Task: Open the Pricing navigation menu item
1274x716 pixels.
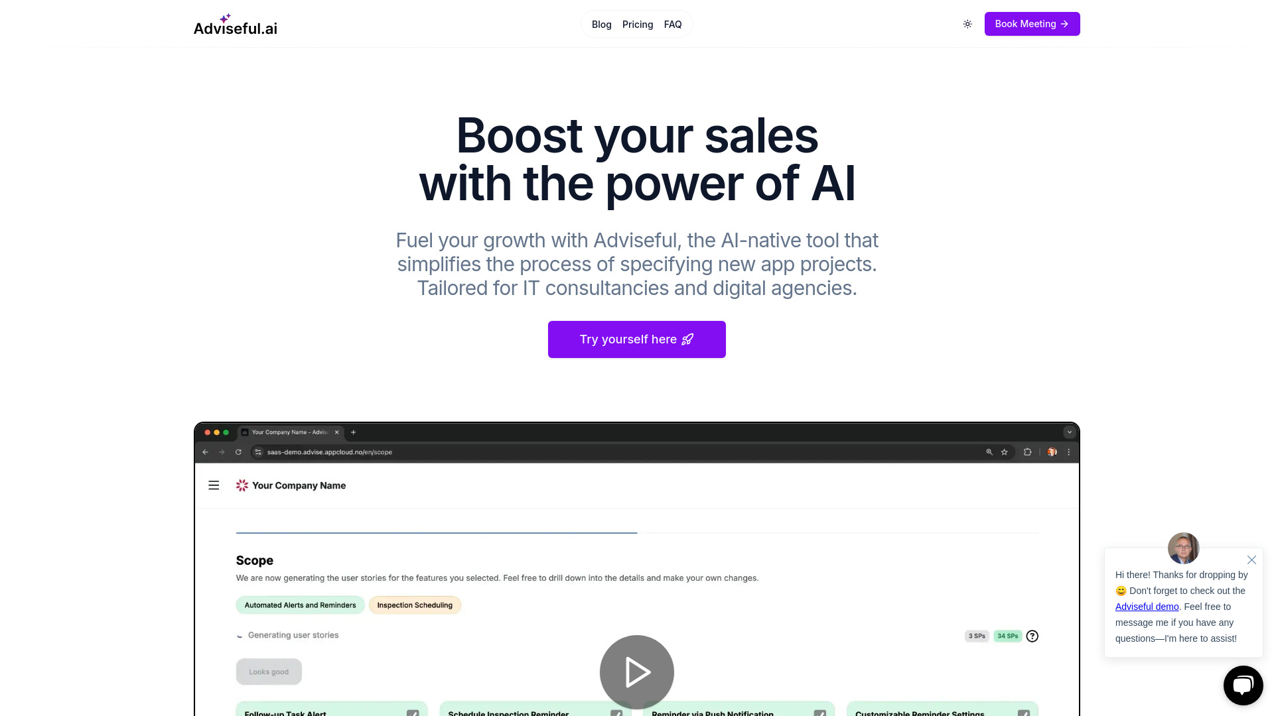Action: click(x=638, y=24)
